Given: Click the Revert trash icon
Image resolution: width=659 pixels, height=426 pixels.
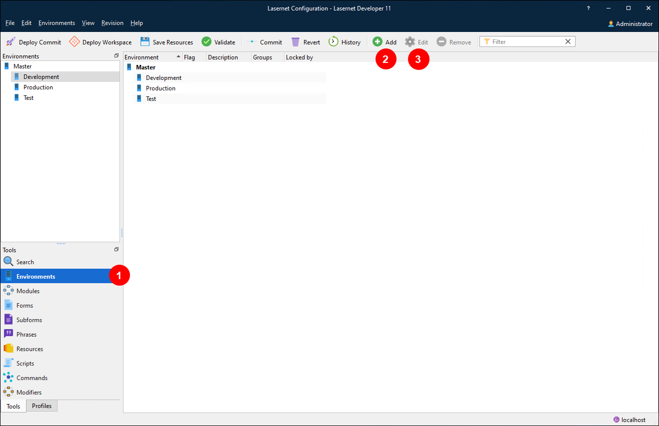Looking at the screenshot, I should click(295, 42).
